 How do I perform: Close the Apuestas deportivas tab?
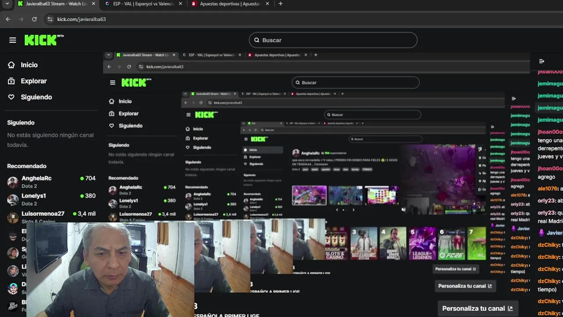click(267, 4)
